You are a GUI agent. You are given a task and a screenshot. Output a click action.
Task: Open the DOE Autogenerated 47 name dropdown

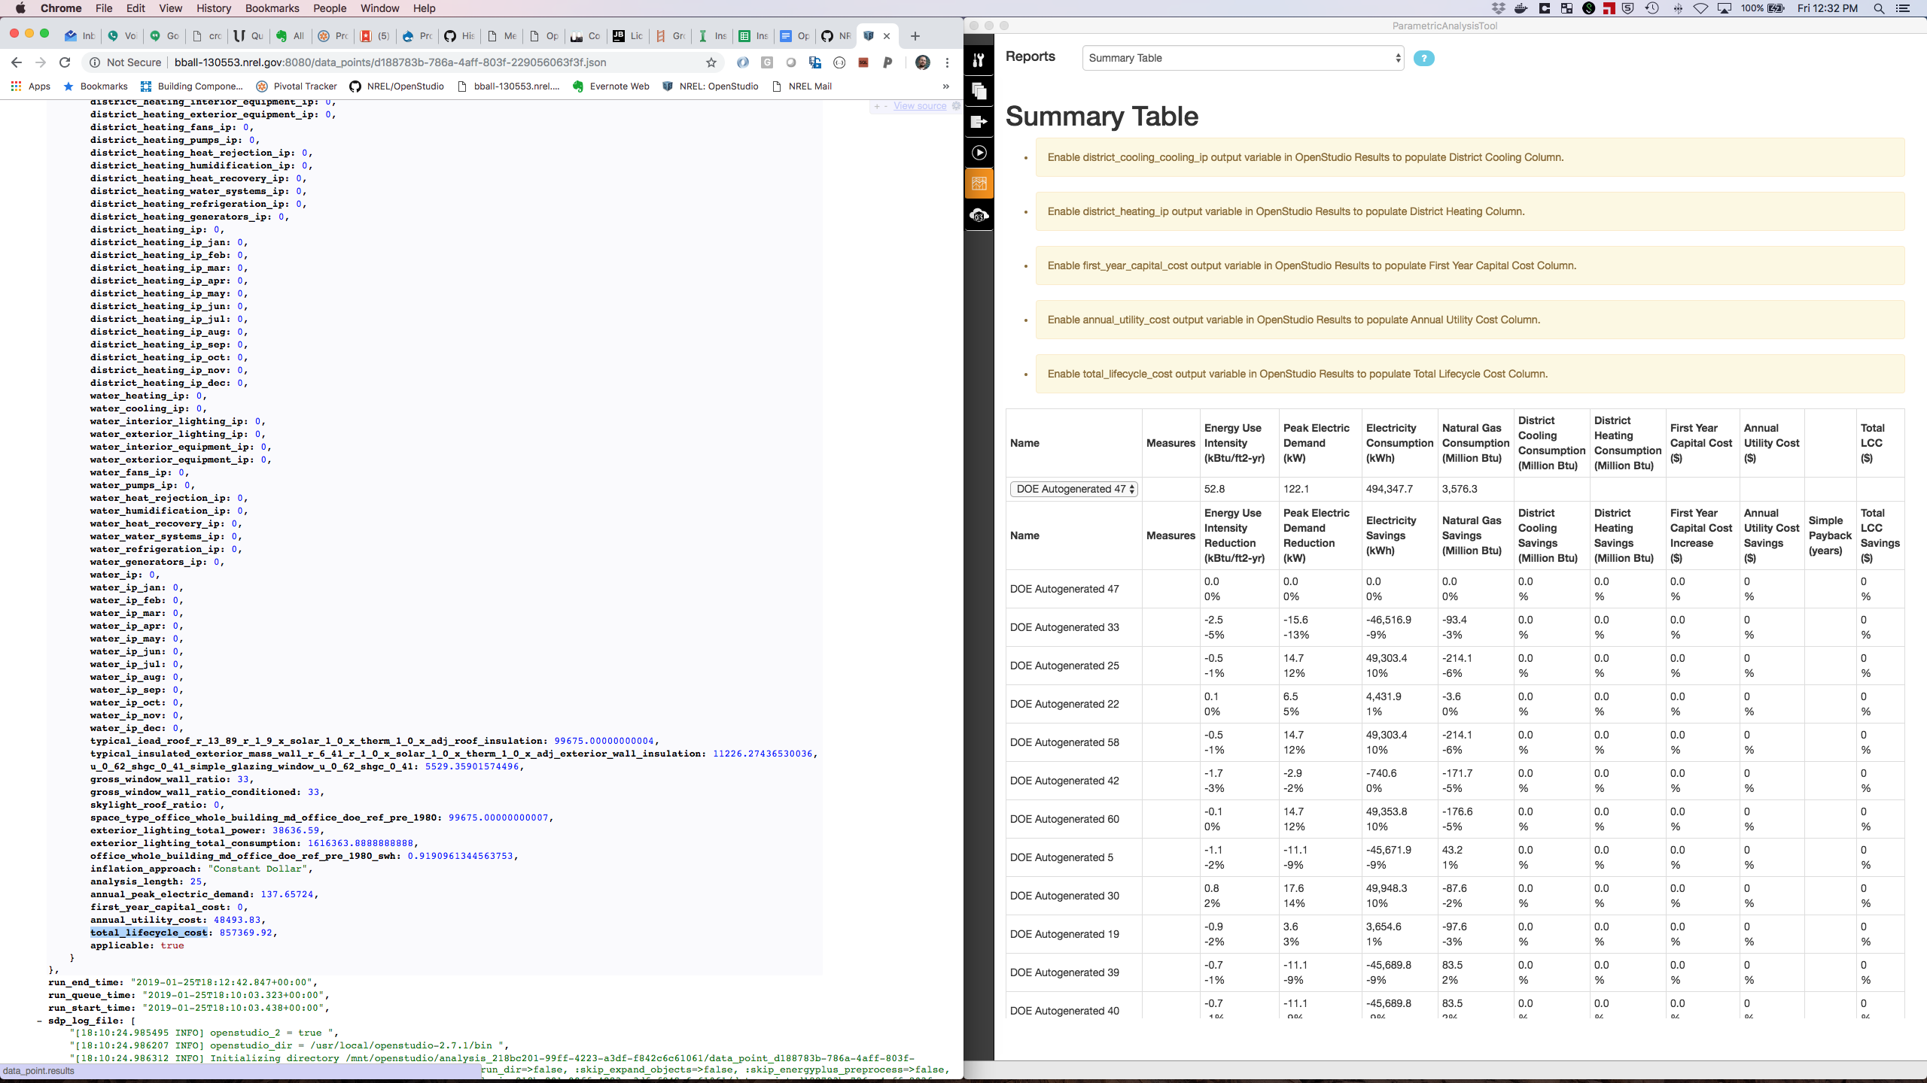tap(1072, 489)
